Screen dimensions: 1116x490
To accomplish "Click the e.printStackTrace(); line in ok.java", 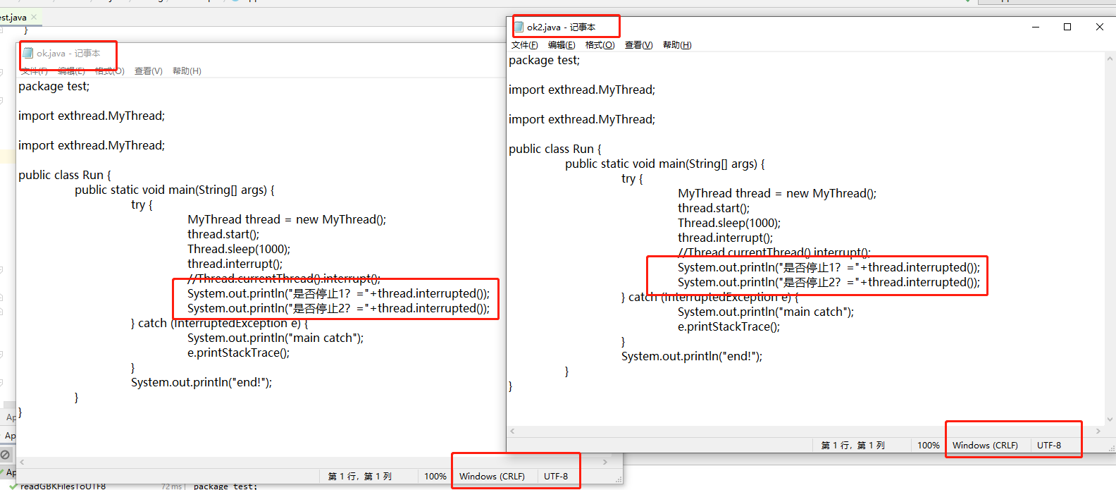I will pyautogui.click(x=238, y=353).
